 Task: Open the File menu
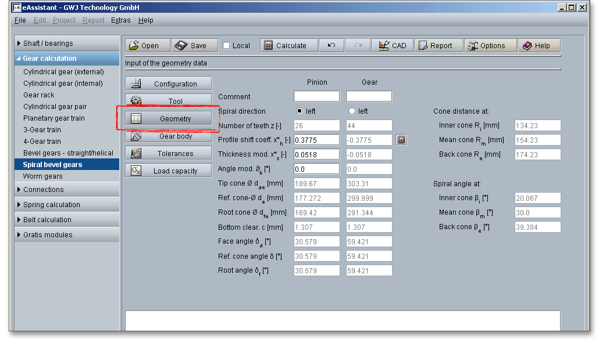click(x=20, y=20)
